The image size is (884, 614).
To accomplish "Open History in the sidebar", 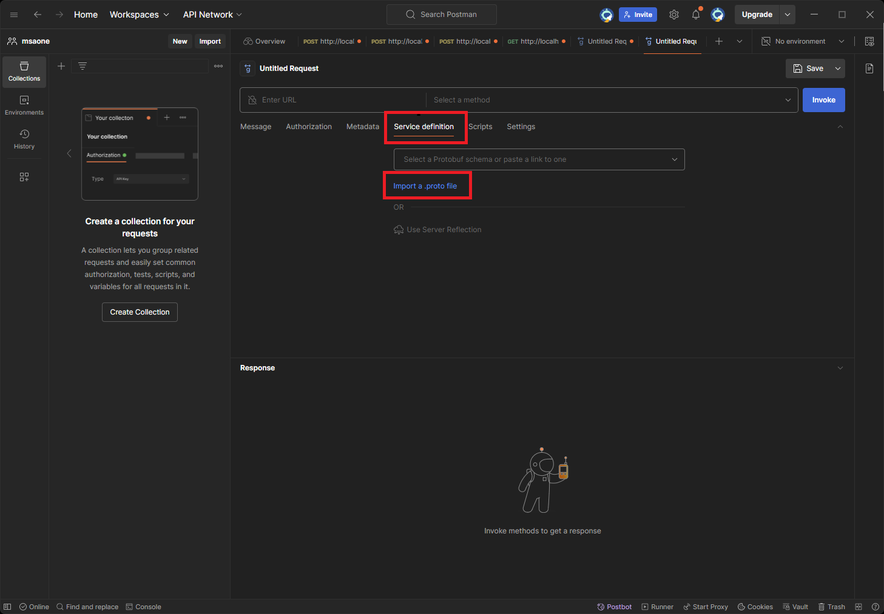I will 24,139.
